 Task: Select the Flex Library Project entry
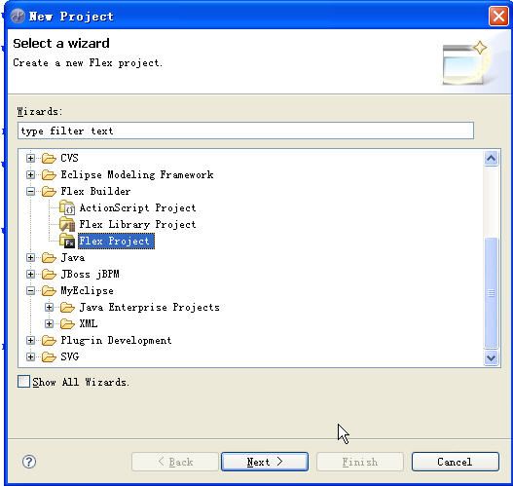137,225
